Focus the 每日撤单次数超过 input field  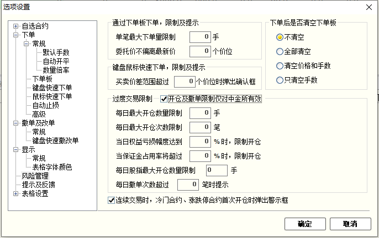[x=188, y=185]
